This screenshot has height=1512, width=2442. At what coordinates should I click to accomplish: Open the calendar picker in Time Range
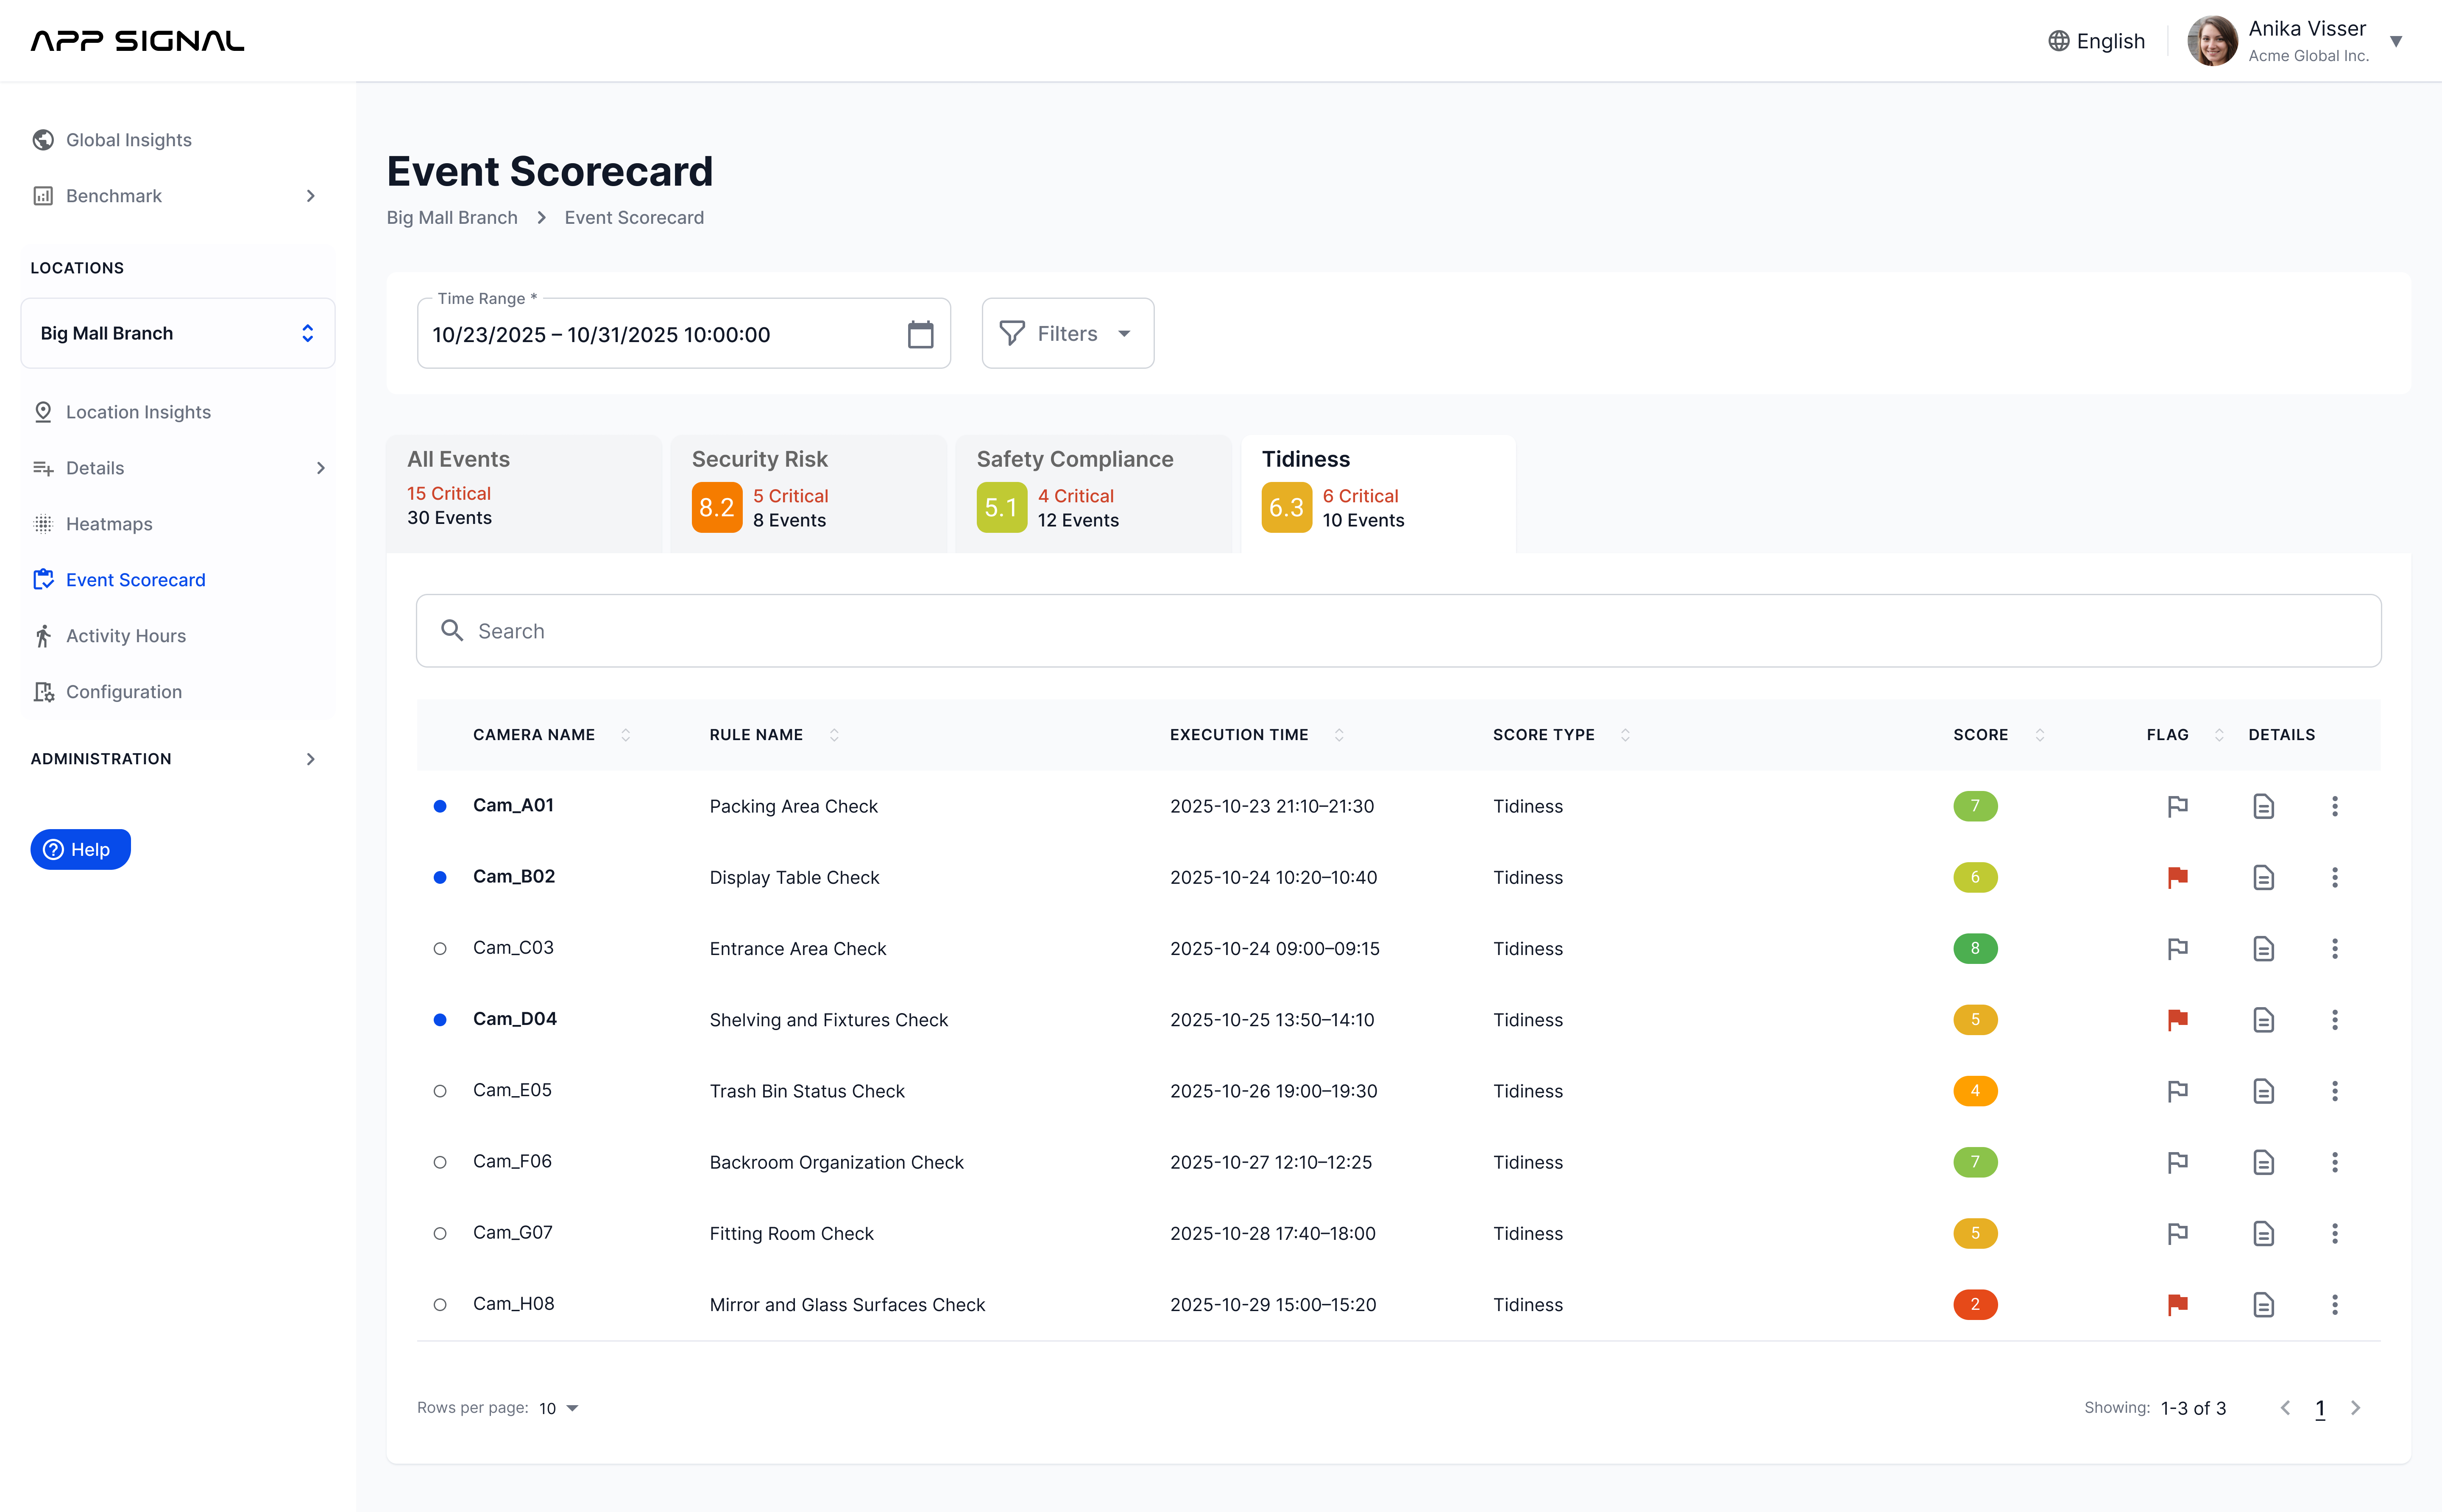(920, 334)
